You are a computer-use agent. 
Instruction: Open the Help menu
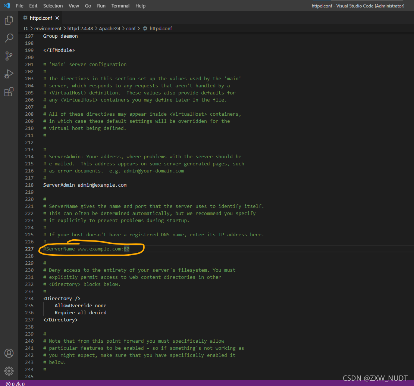coord(140,6)
